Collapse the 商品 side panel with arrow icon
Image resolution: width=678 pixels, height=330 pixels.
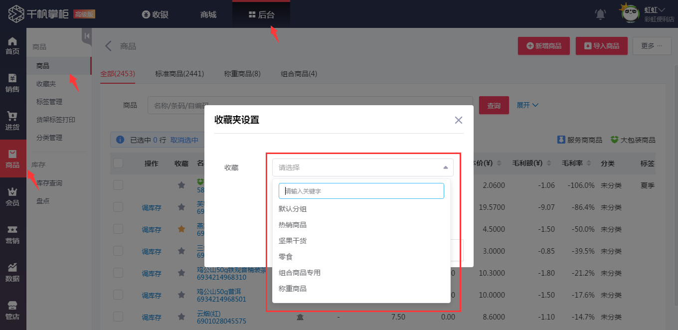coord(86,35)
